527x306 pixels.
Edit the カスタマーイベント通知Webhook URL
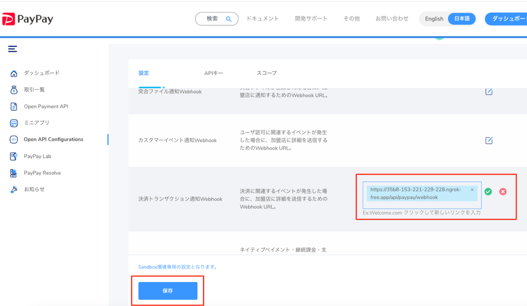[x=489, y=140]
